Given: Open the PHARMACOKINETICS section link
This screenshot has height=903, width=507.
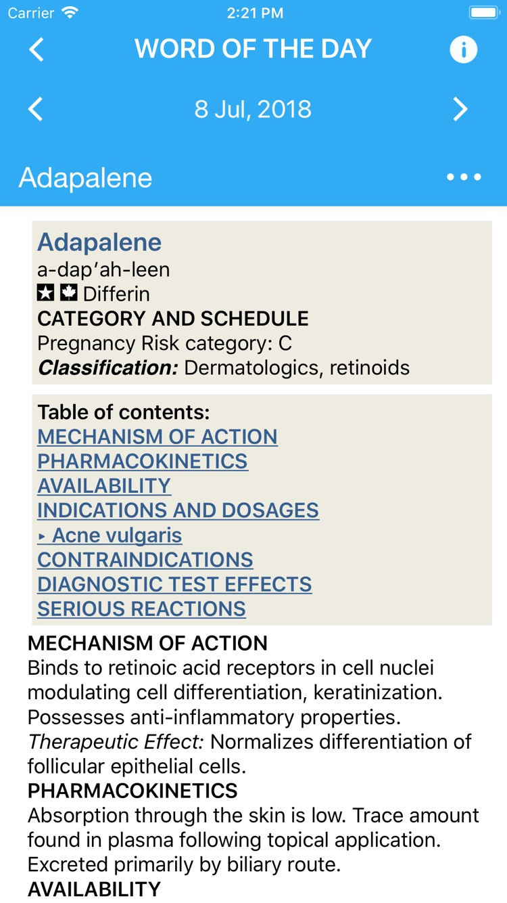Looking at the screenshot, I should (143, 461).
